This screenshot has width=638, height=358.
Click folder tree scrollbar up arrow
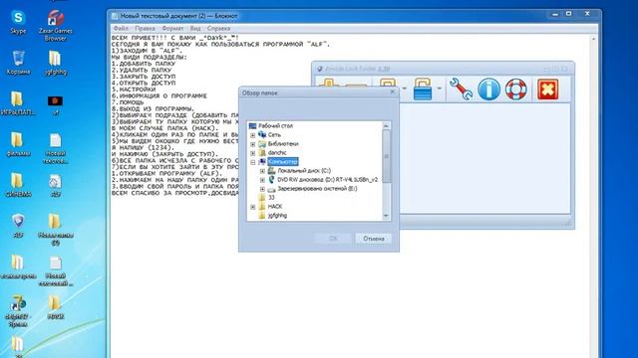(386, 125)
